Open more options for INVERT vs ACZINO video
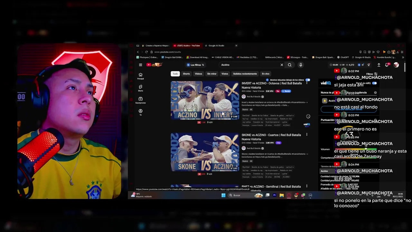Viewport: 412px width, 232px height. click(307, 83)
